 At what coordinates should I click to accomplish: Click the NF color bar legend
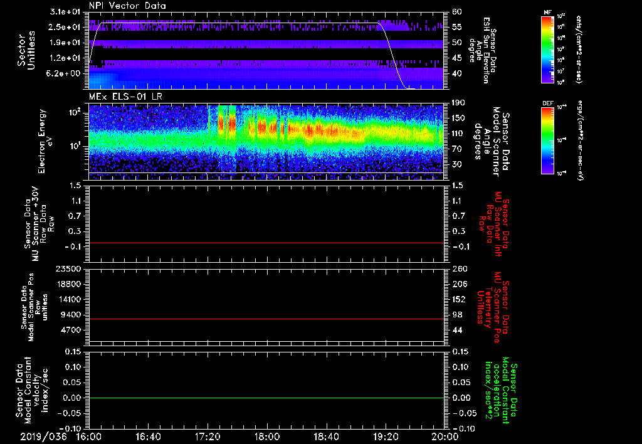(547, 50)
